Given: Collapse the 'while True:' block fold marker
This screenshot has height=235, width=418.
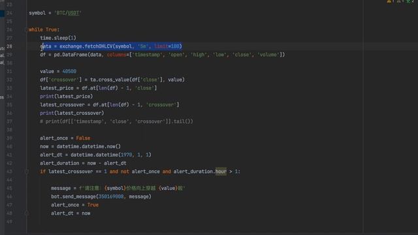Looking at the screenshot, I should (27, 29).
